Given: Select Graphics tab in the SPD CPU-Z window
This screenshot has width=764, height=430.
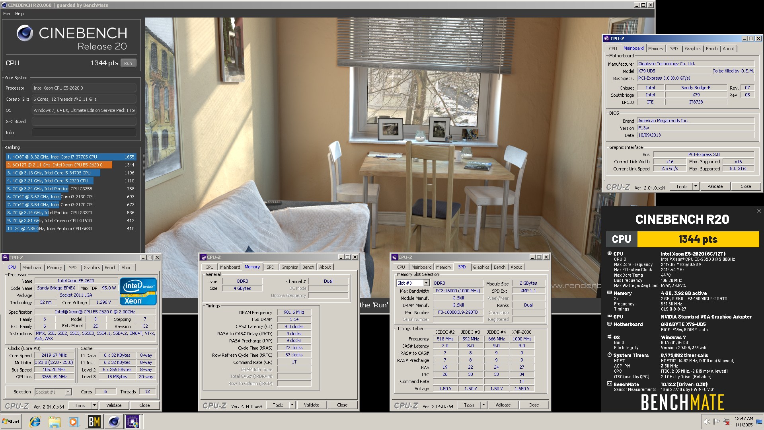Looking at the screenshot, I should coord(481,267).
